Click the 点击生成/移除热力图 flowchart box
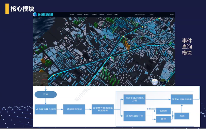The height and width of the screenshot is (129, 206). click(134, 99)
